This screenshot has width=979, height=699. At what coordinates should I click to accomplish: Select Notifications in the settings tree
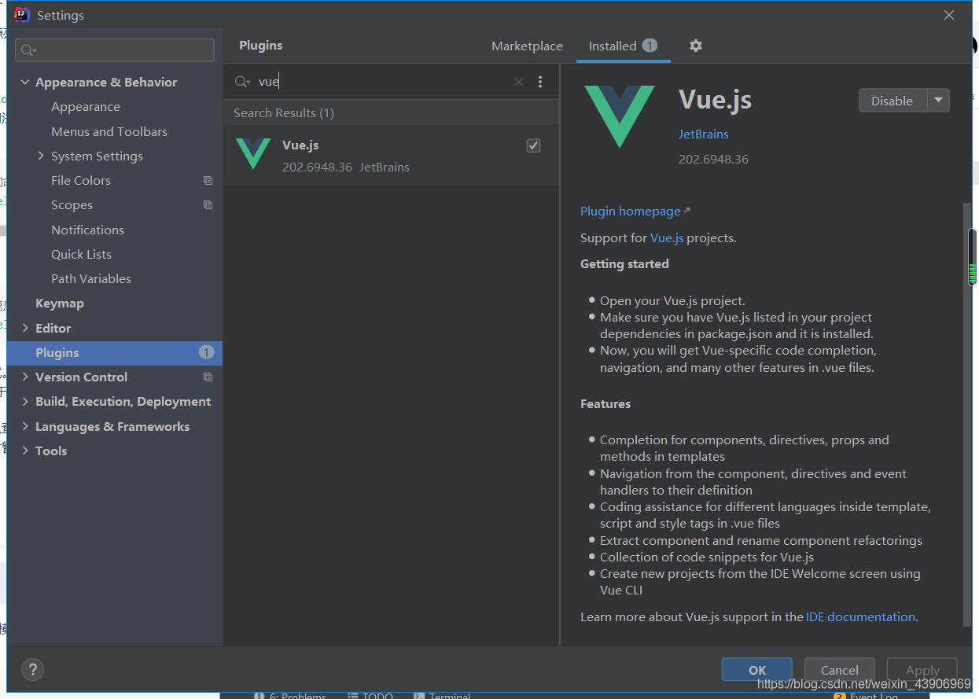[x=87, y=230]
